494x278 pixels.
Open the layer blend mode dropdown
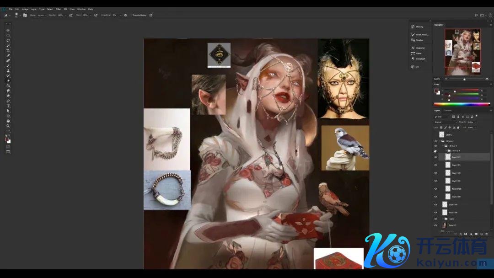(446, 122)
